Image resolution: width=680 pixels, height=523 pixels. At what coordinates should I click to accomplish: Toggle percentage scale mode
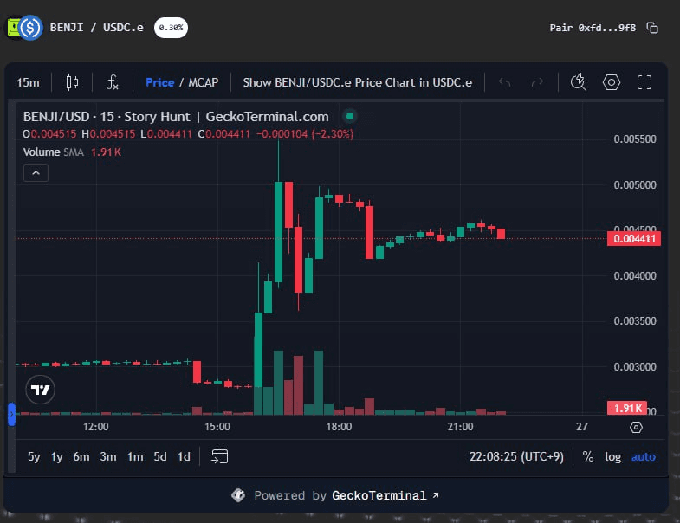pyautogui.click(x=587, y=456)
